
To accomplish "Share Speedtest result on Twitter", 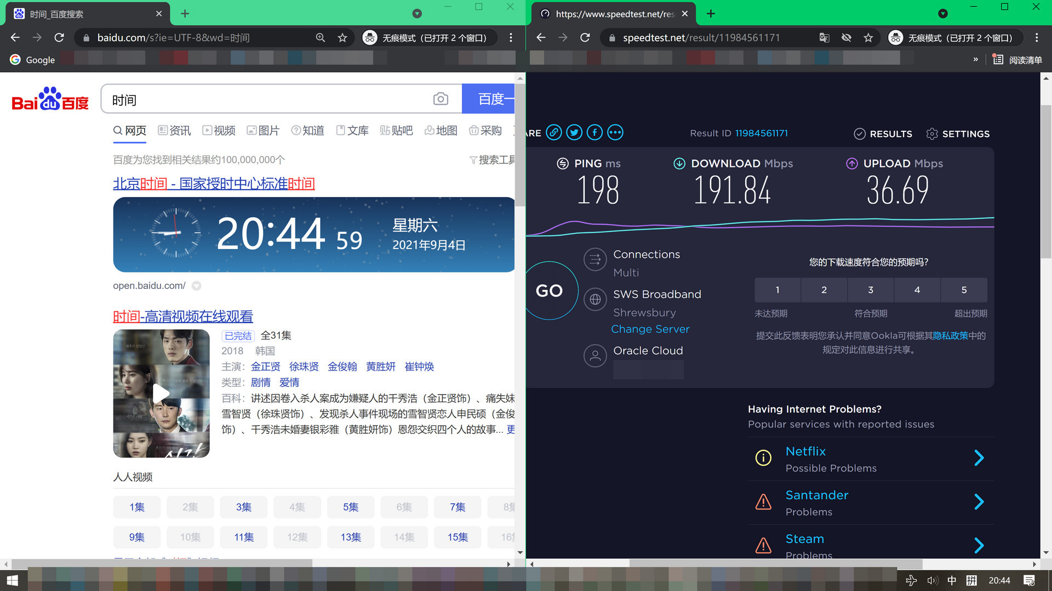I will 574,132.
